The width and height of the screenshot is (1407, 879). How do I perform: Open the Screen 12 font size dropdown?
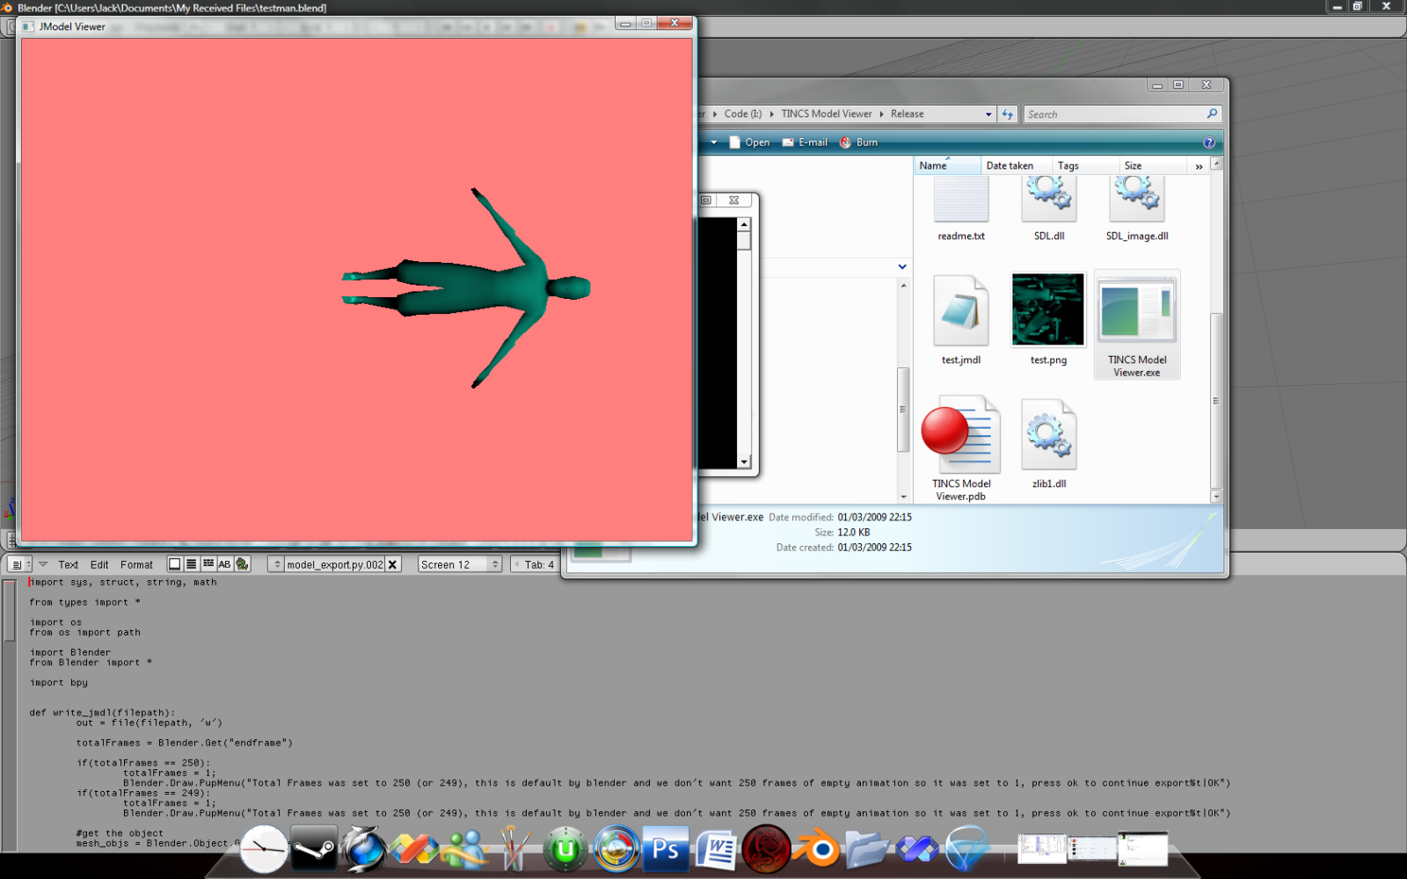(x=459, y=564)
